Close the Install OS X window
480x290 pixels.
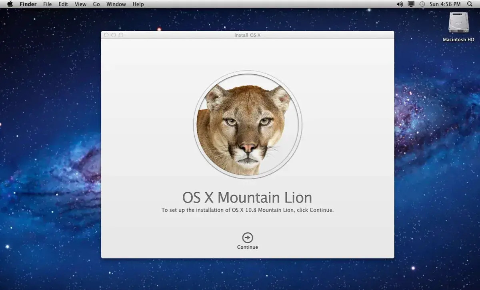(106, 35)
